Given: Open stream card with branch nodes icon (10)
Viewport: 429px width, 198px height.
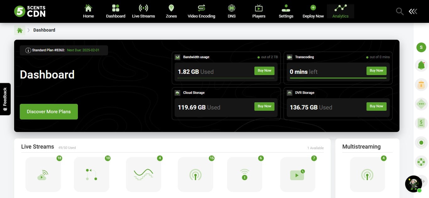Looking at the screenshot, I should click(x=91, y=174).
